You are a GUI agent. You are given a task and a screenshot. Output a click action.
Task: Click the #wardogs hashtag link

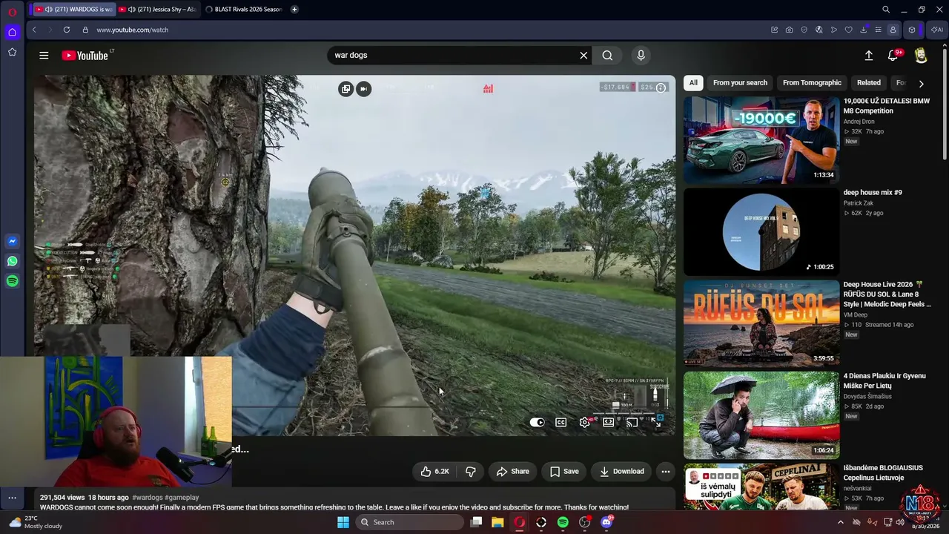pos(148,498)
